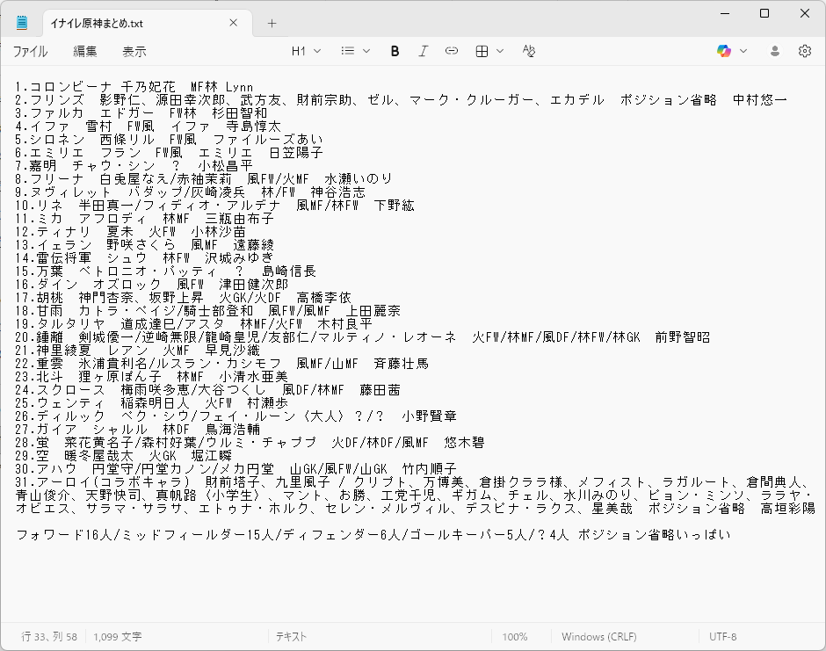Open the bulleted list dropdown

coord(355,51)
